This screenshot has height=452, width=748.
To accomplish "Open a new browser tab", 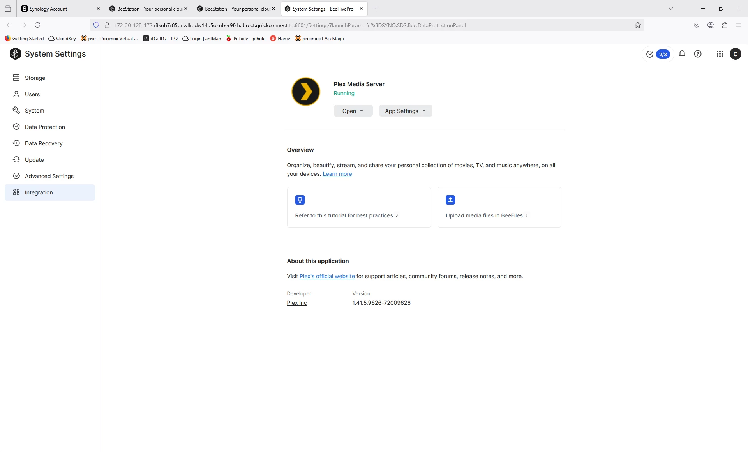I will coord(376,9).
